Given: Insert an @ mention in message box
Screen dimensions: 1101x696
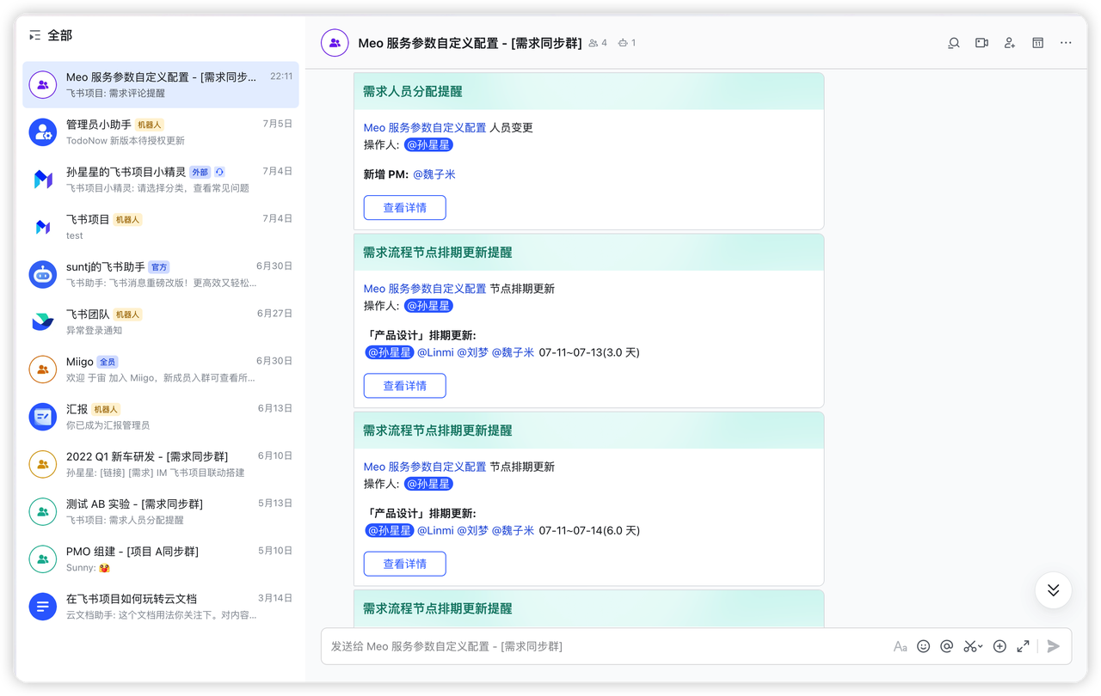Looking at the screenshot, I should [x=946, y=646].
